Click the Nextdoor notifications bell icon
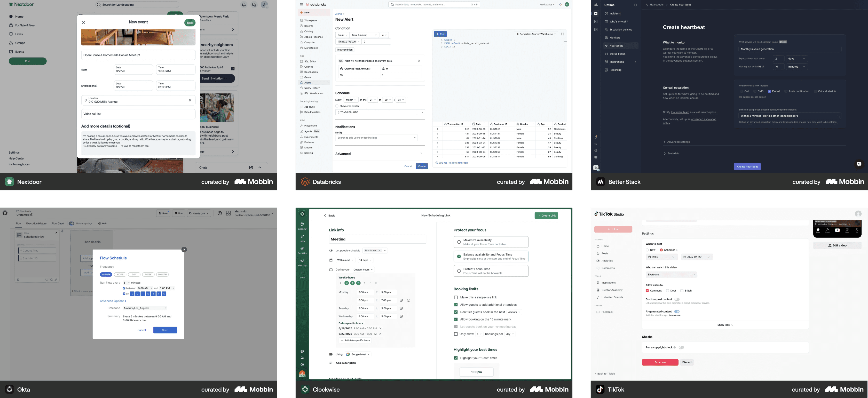 click(x=244, y=5)
